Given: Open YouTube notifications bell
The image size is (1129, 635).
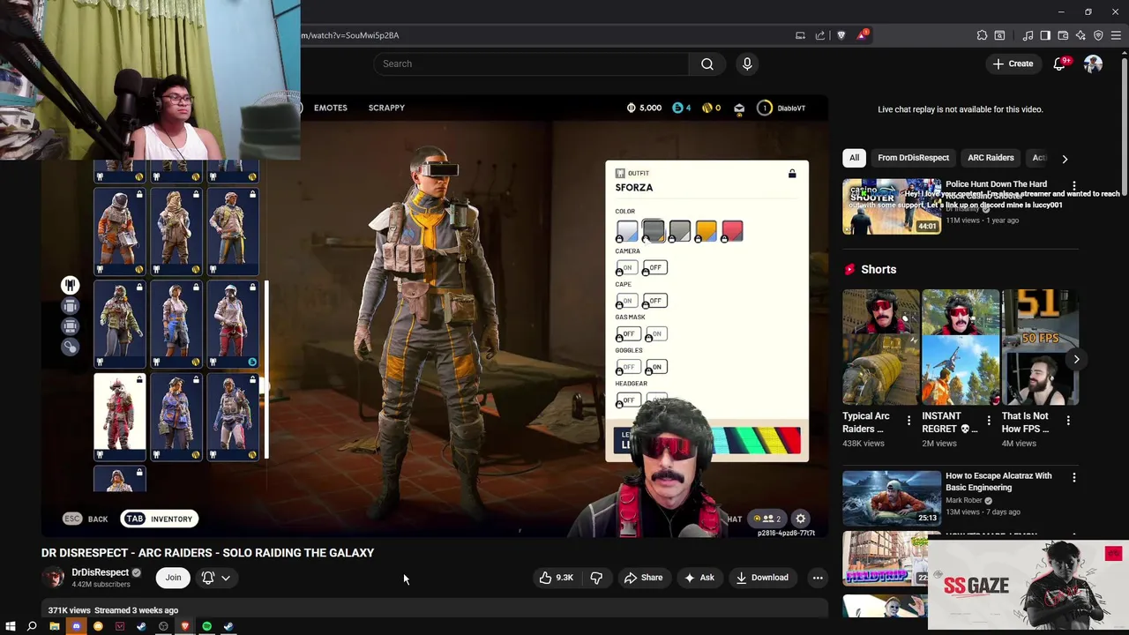Looking at the screenshot, I should click(1060, 63).
